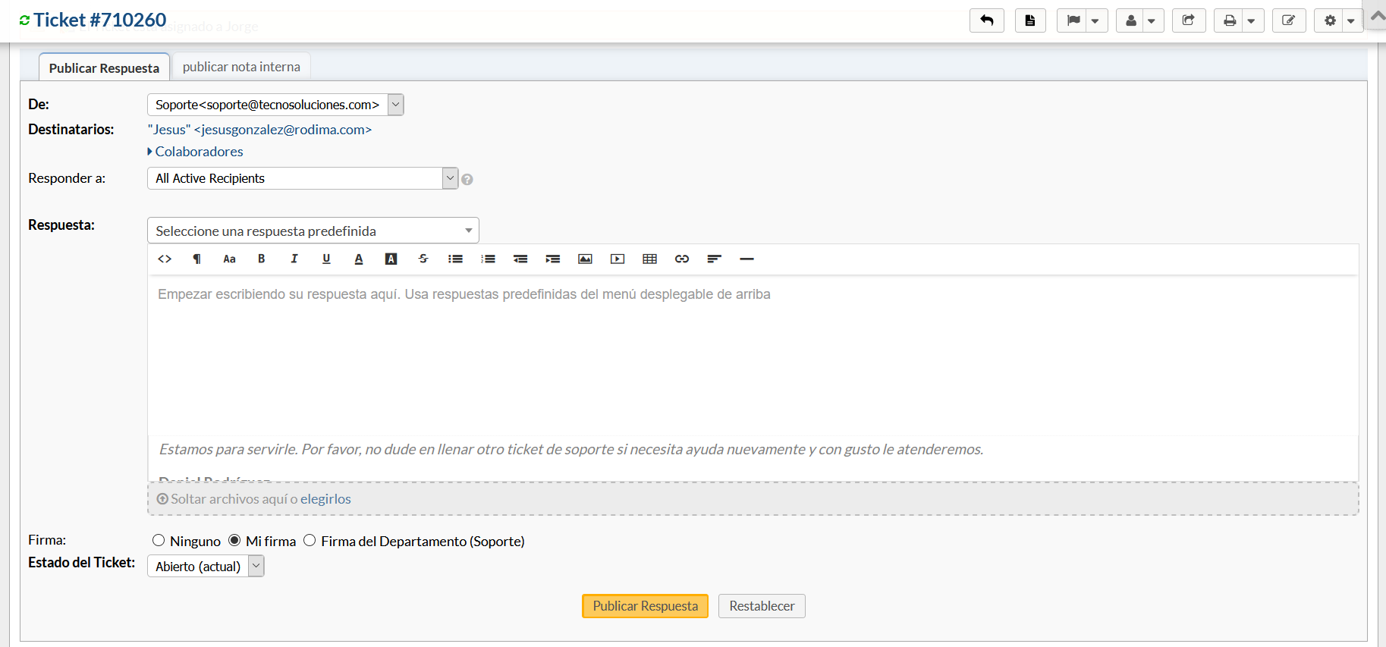Viewport: 1386px width, 647px height.
Task: Open HTML code view in the editor
Action: point(165,259)
